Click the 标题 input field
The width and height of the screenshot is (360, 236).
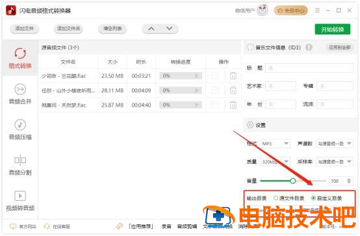309,68
